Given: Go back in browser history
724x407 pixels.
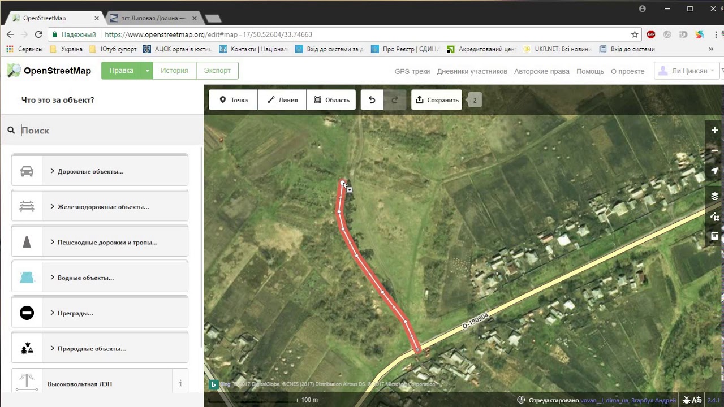Looking at the screenshot, I should pyautogui.click(x=10, y=34).
